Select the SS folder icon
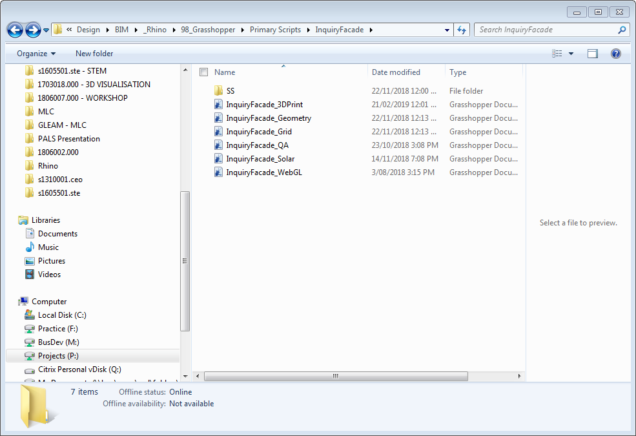Screen dimensions: 636x436 point(219,91)
